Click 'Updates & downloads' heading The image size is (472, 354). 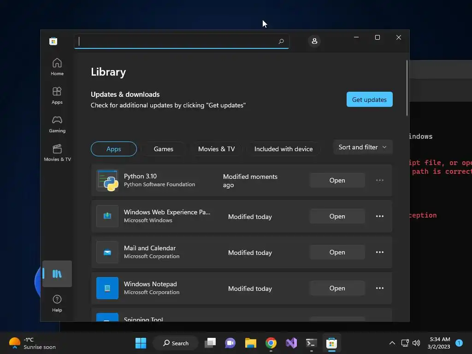[x=125, y=94]
